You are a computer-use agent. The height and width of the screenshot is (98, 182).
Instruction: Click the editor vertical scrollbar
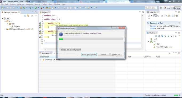click(142, 31)
